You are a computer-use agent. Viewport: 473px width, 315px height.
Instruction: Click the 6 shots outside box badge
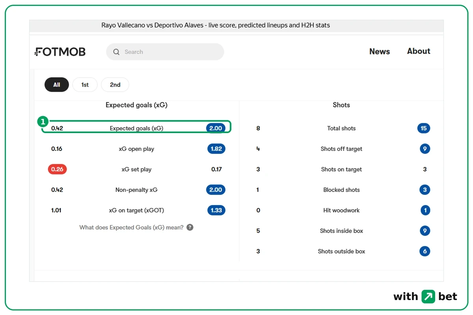click(x=425, y=251)
